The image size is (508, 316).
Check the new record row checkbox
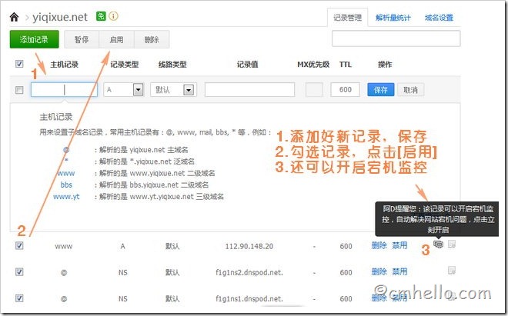pyautogui.click(x=20, y=90)
